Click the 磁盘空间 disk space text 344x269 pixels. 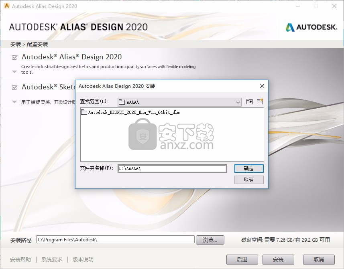tap(285, 240)
